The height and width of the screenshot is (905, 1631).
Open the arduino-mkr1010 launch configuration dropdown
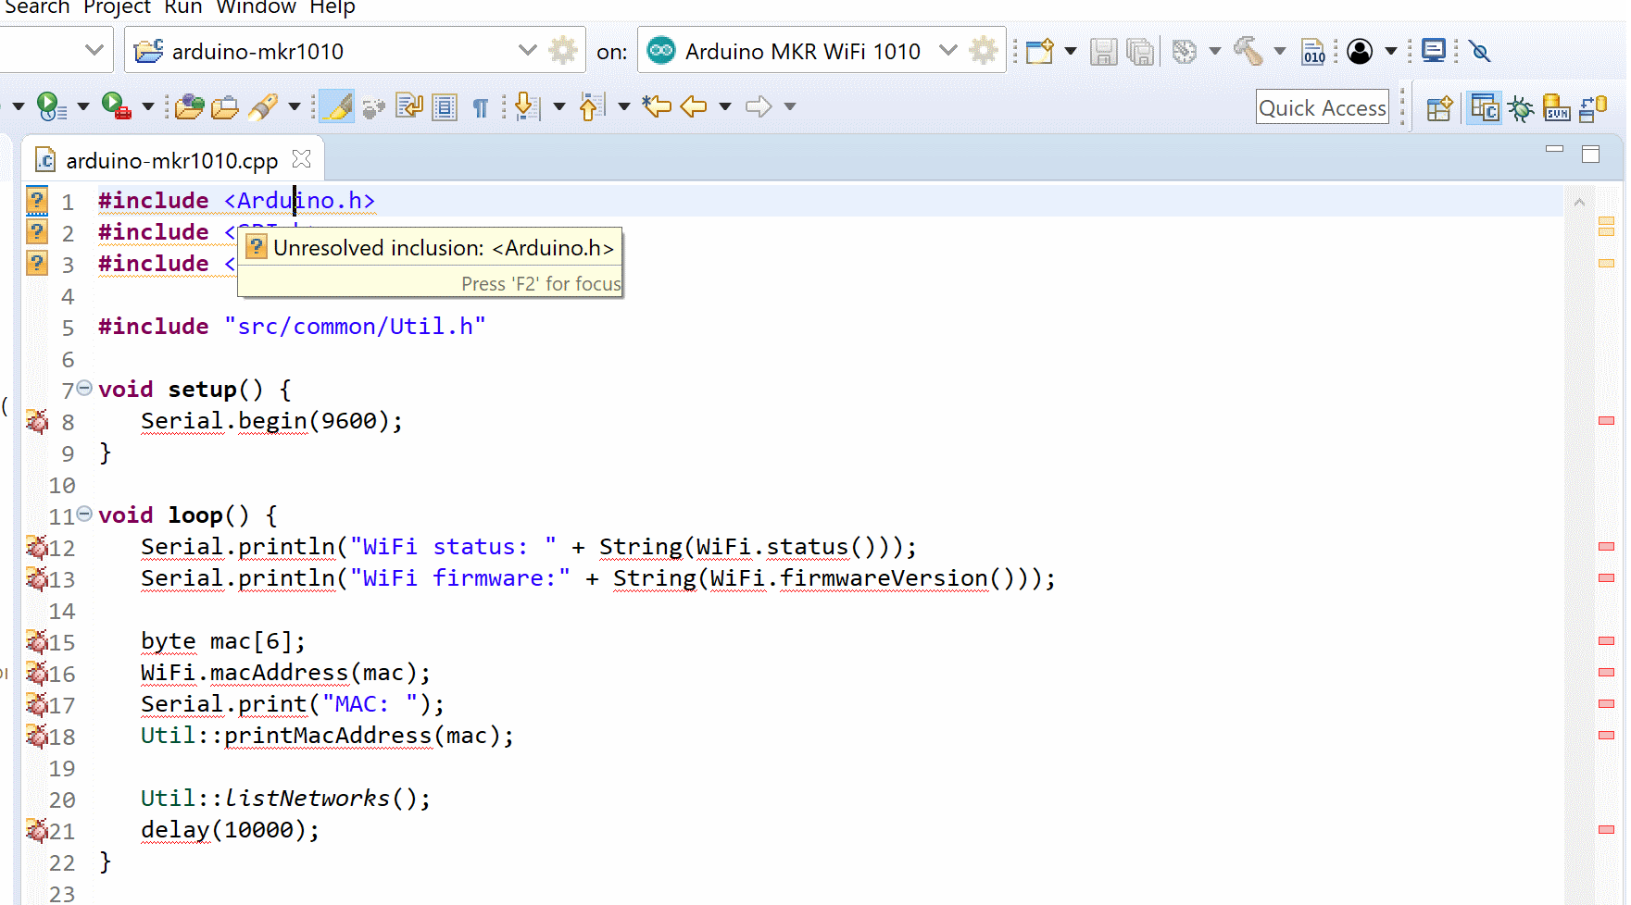[527, 50]
